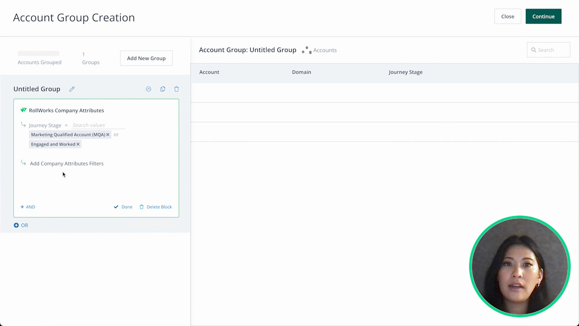Open the Accounts view next to group title
579x326 pixels.
pos(325,50)
